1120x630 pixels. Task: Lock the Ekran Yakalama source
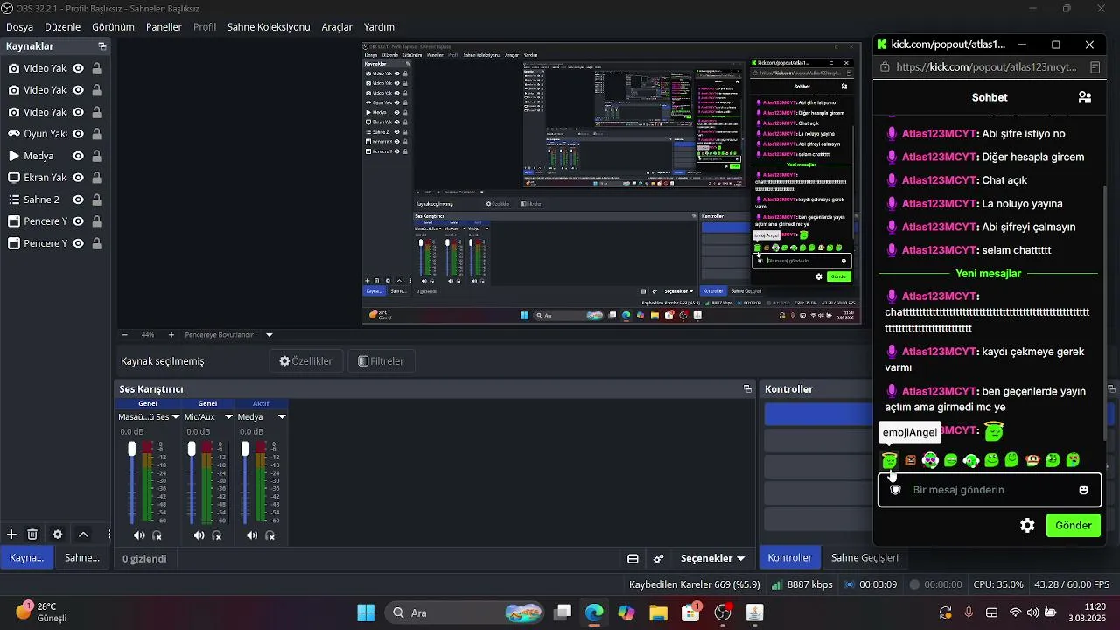click(96, 178)
